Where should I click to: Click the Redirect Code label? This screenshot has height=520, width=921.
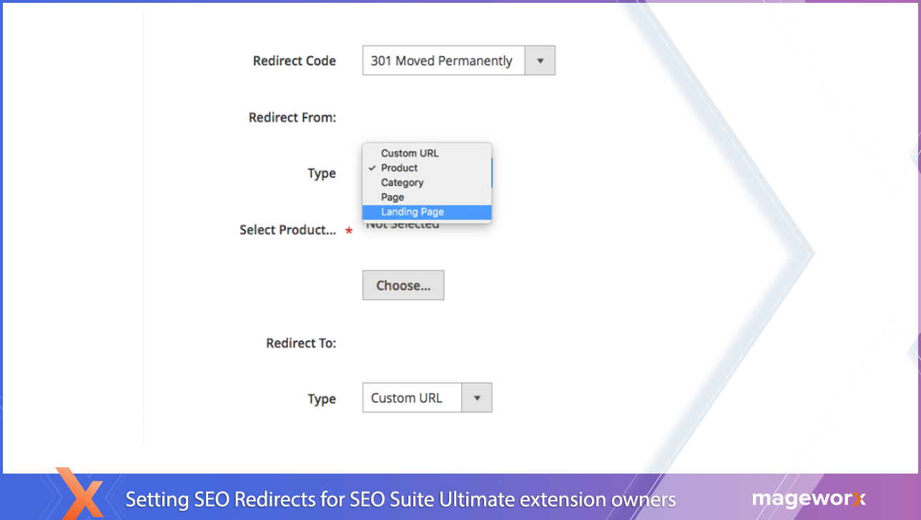(294, 61)
